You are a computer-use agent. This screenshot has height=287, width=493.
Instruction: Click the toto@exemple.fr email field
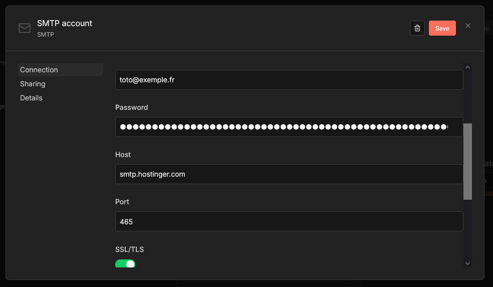(x=289, y=80)
